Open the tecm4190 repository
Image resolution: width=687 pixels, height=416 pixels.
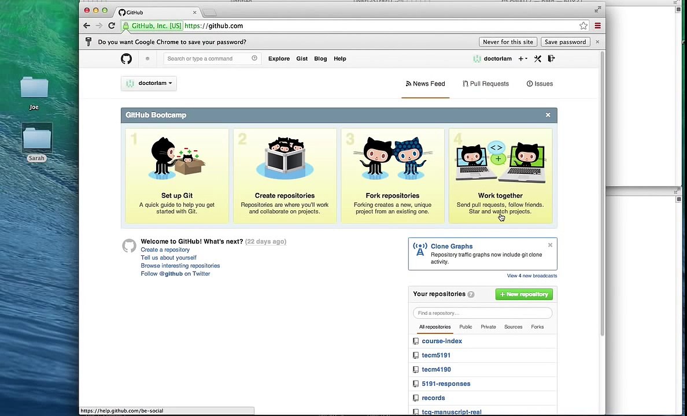click(x=437, y=370)
